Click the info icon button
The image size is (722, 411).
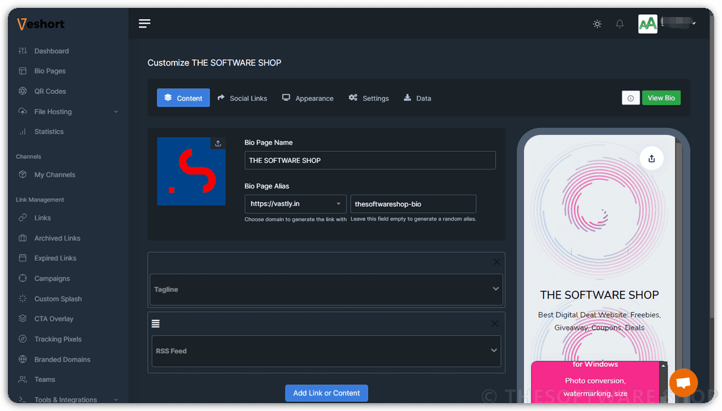pos(630,98)
